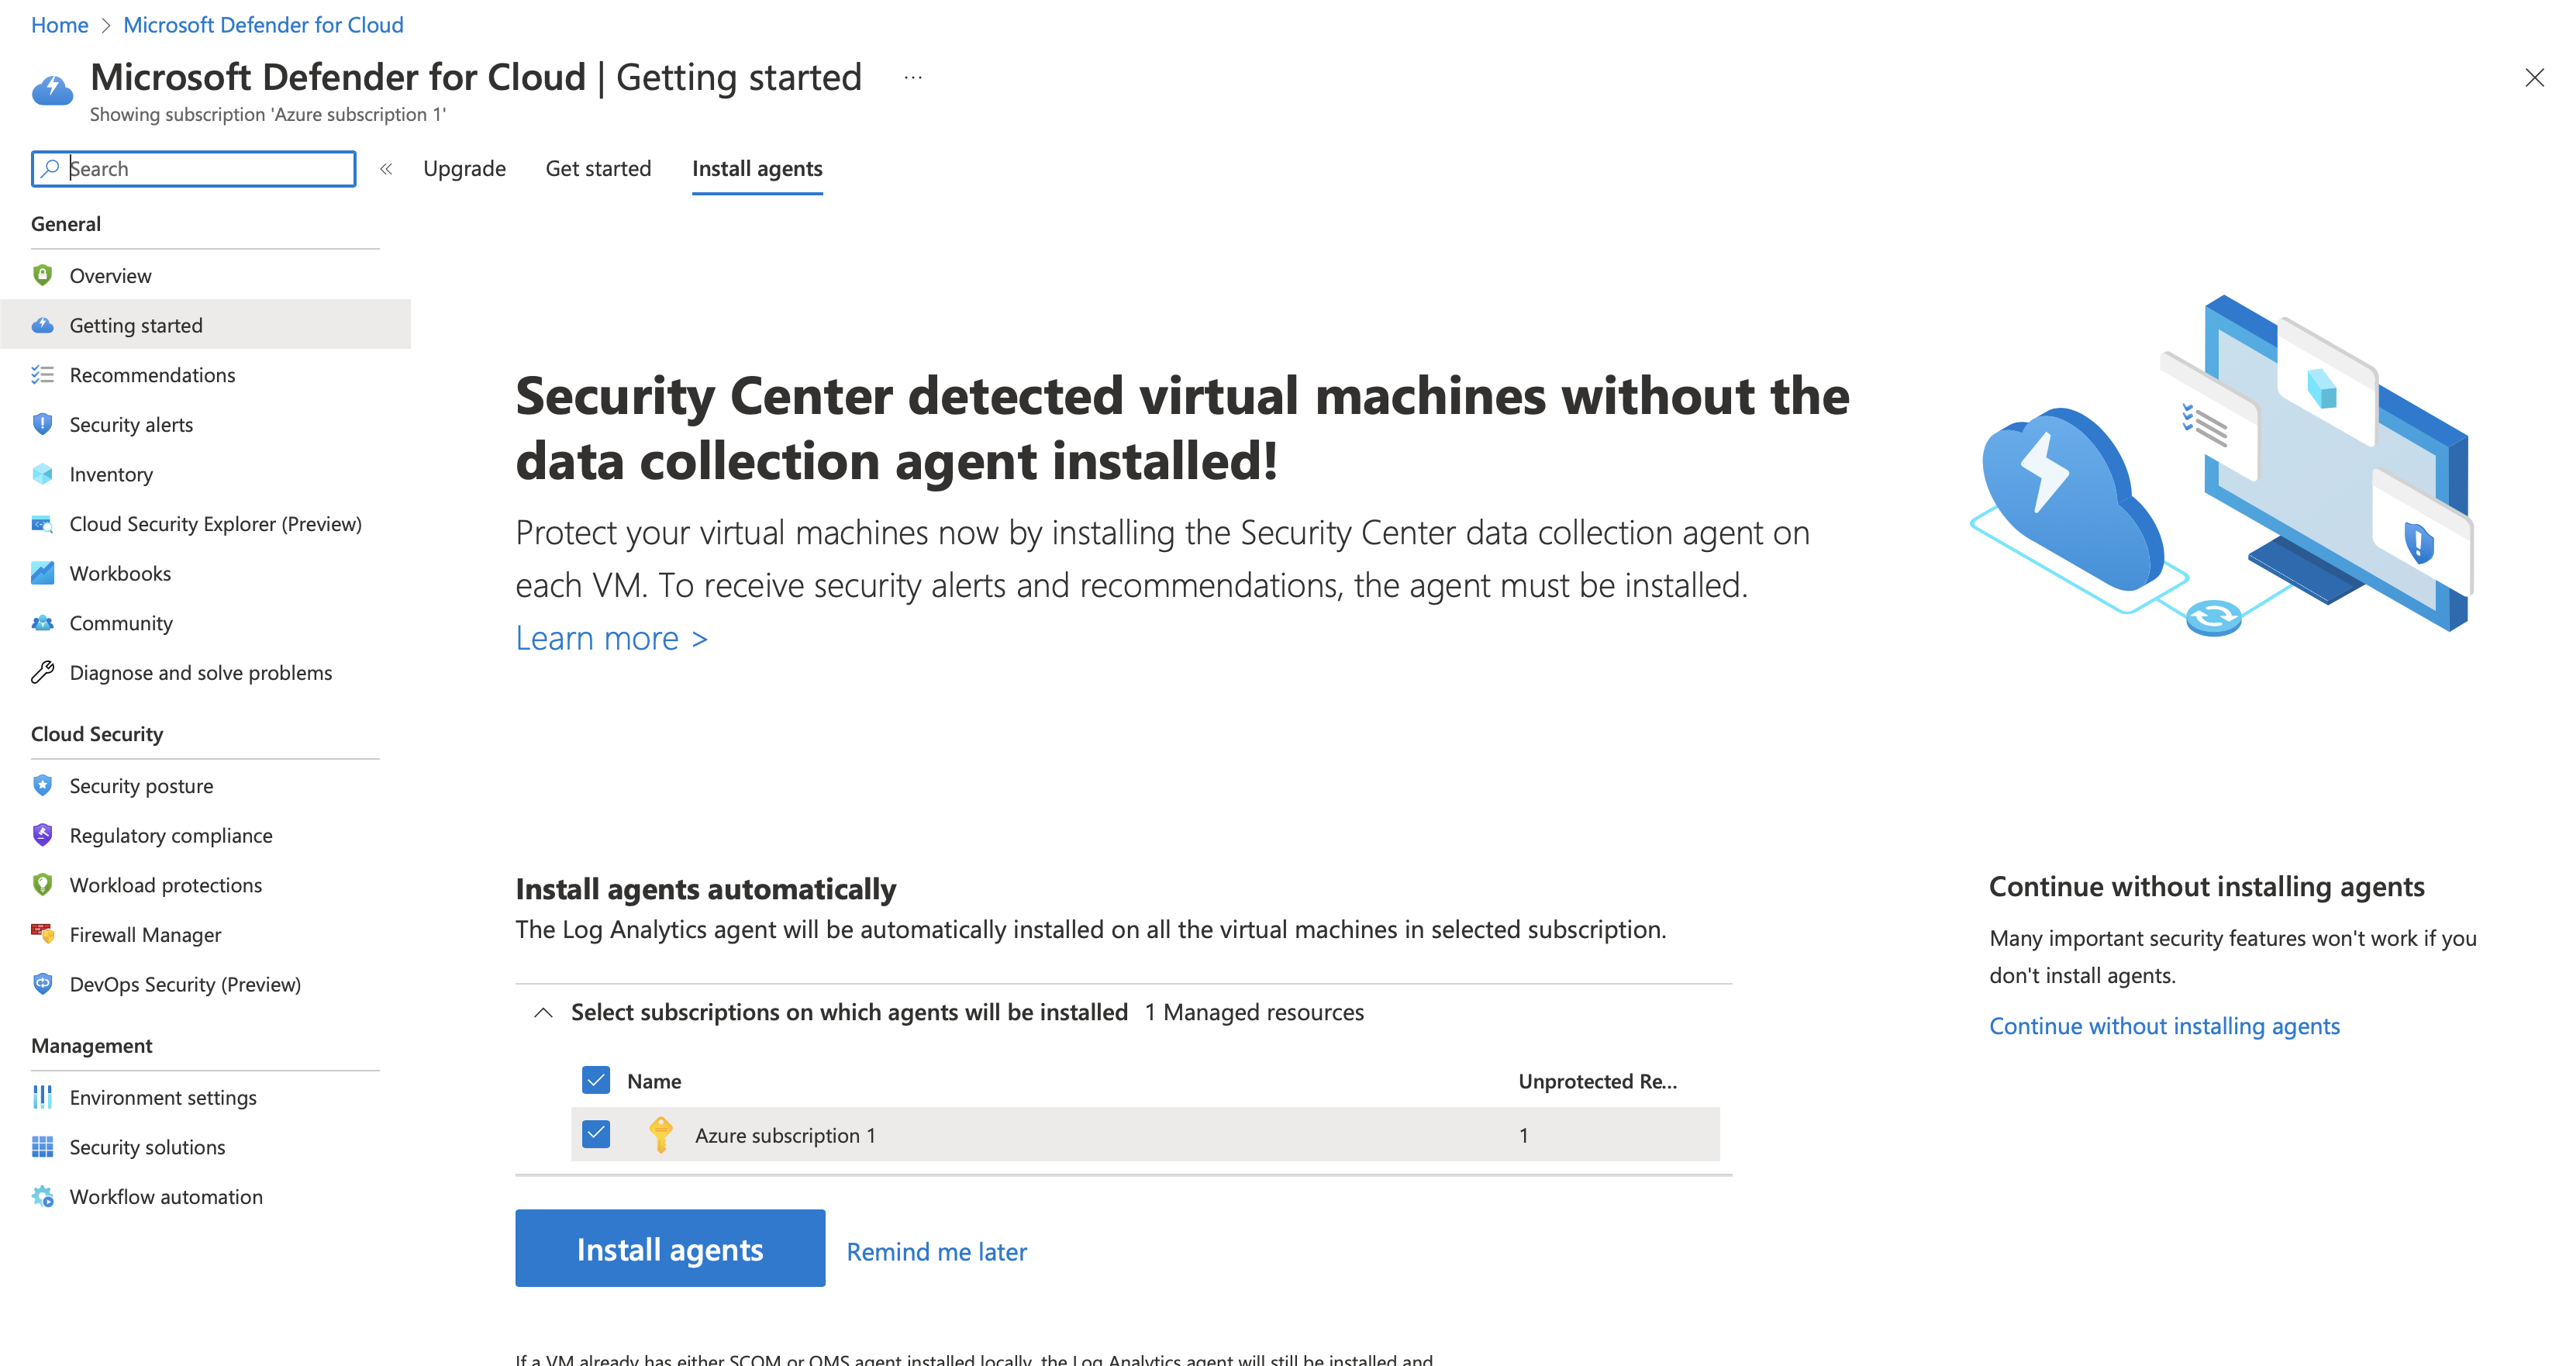Image resolution: width=2566 pixels, height=1366 pixels.
Task: Click the Overview shield icon
Action: click(42, 275)
